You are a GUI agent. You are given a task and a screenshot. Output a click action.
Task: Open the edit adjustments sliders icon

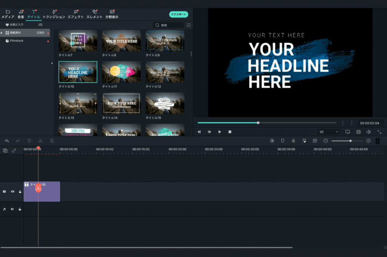click(x=52, y=141)
